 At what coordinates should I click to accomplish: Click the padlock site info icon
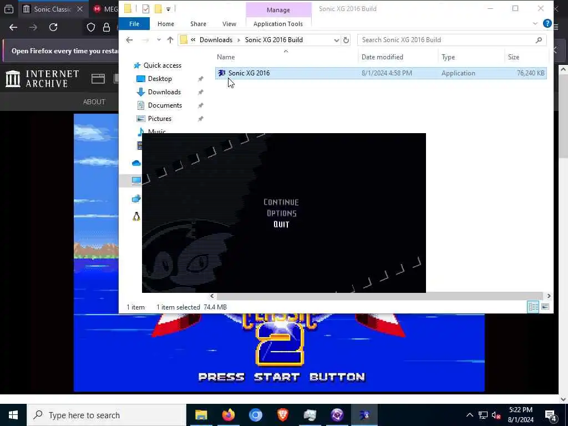[x=106, y=27]
